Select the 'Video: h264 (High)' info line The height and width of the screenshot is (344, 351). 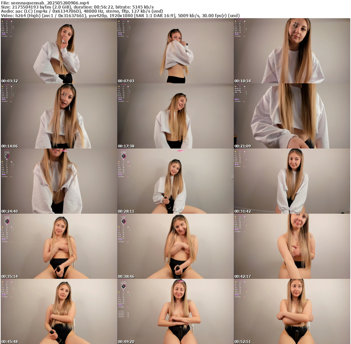click(120, 16)
